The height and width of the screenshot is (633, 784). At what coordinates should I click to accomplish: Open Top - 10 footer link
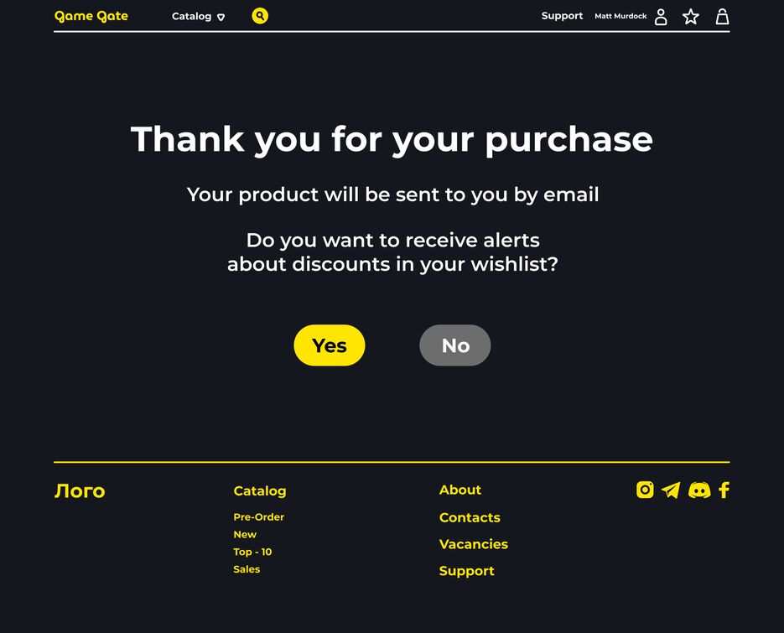coord(252,552)
